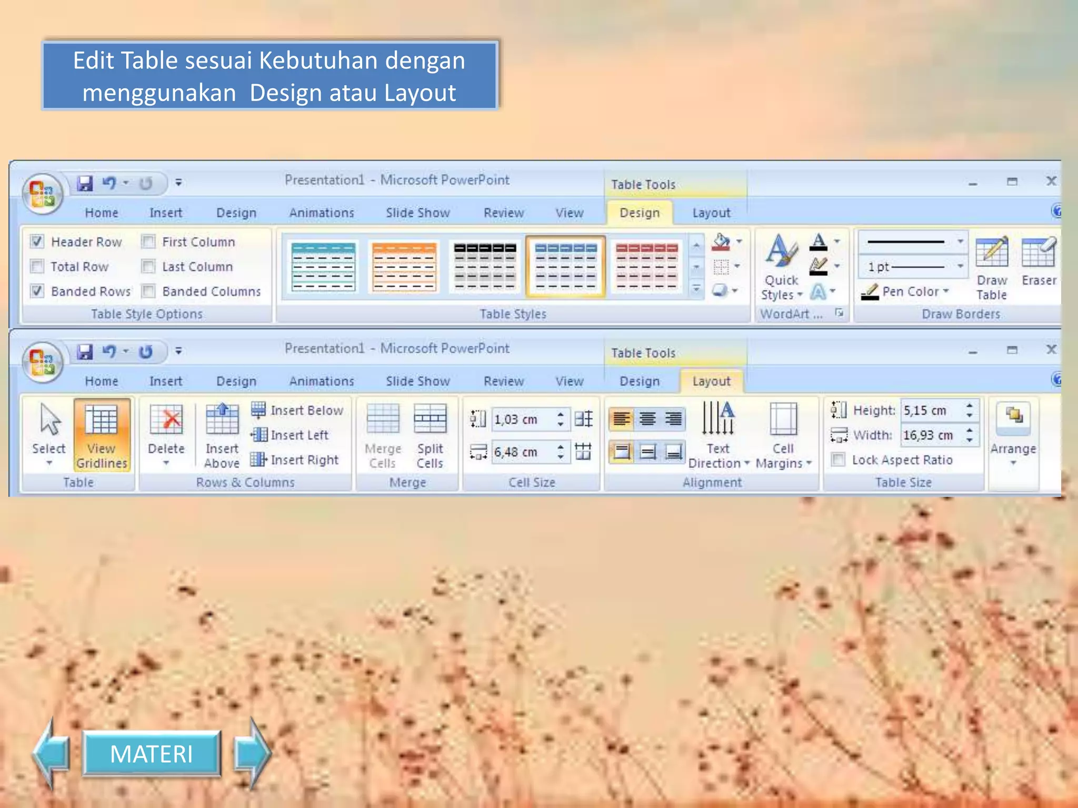Click the next slide right arrow
The image size is (1078, 808).
pyautogui.click(x=253, y=754)
